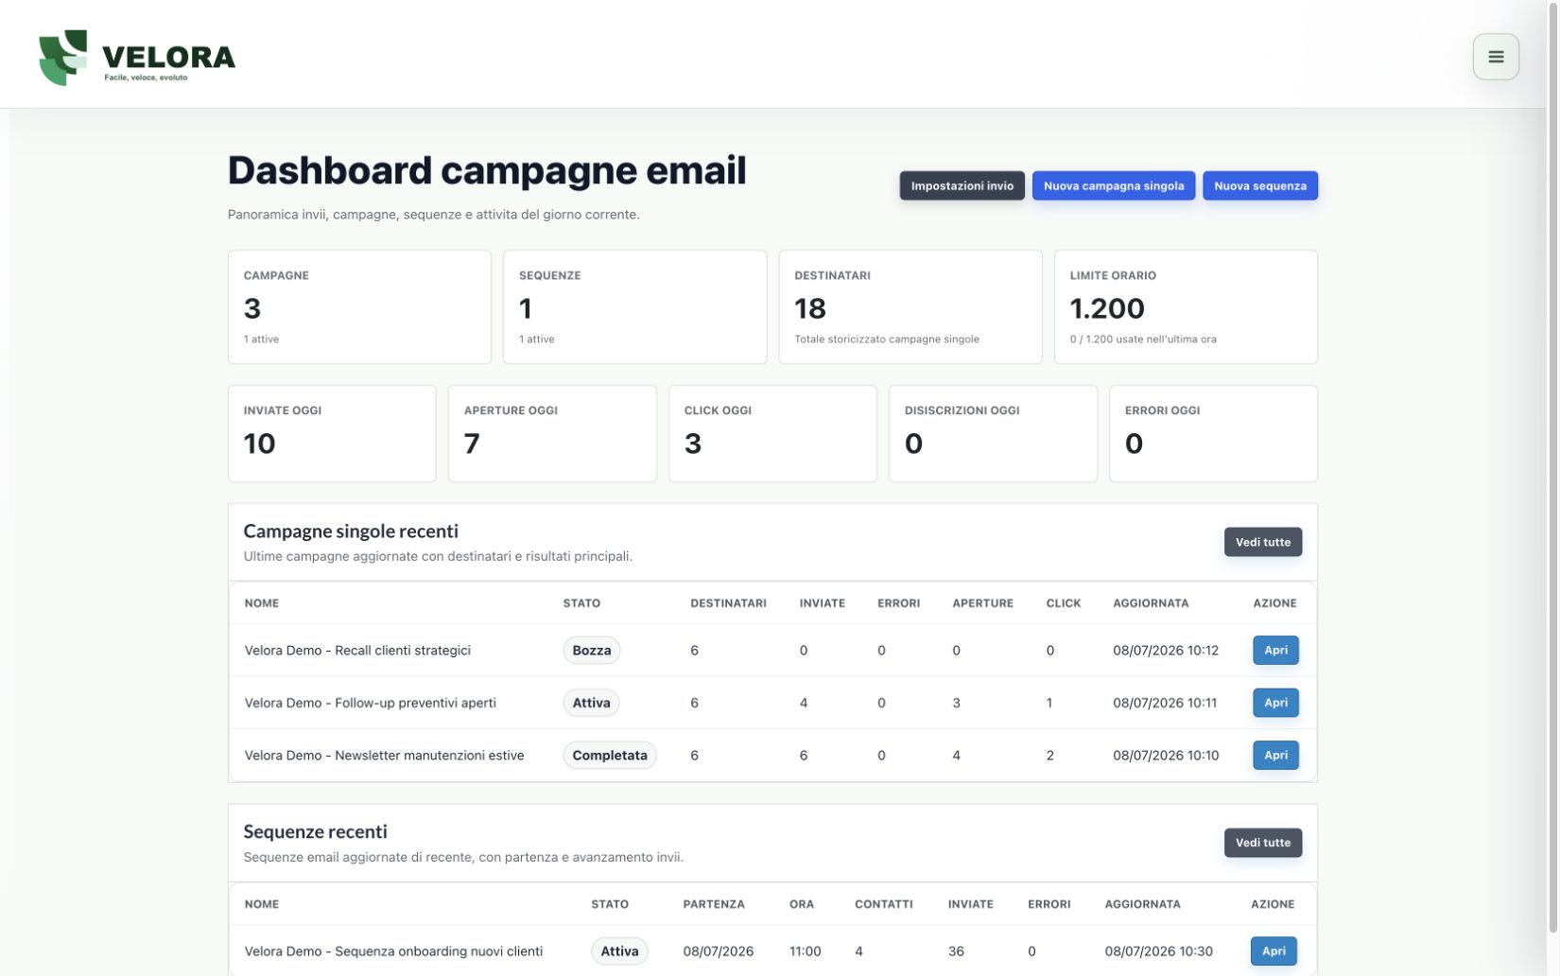The height and width of the screenshot is (976, 1560).
Task: Click the Destinatari column header
Action: [728, 602]
